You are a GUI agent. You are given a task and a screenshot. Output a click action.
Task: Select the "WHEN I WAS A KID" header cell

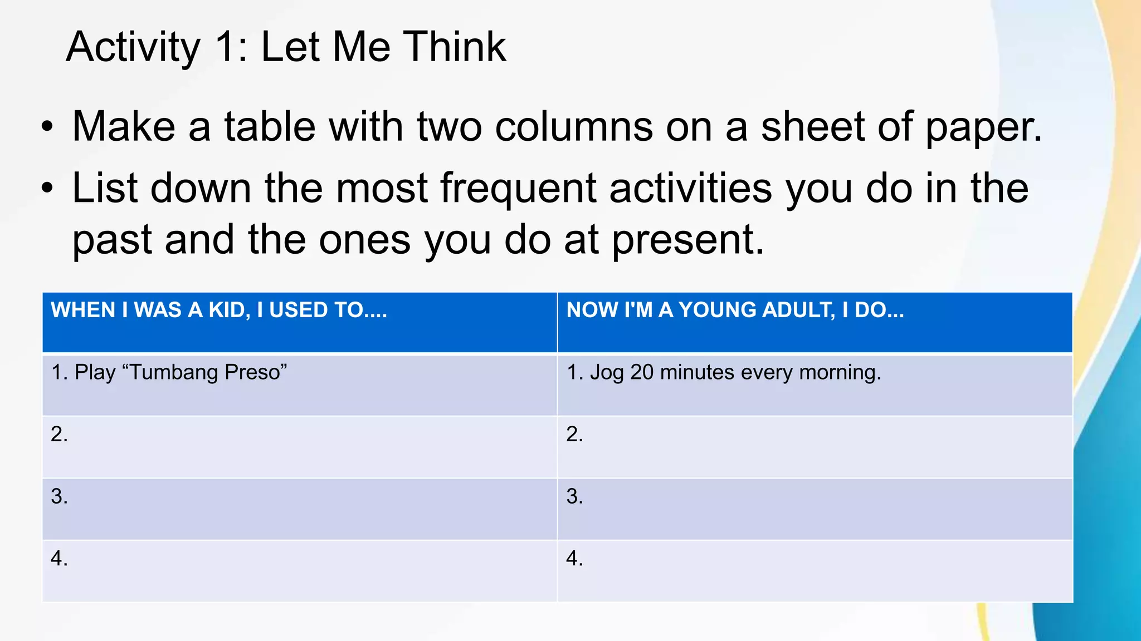[300, 322]
